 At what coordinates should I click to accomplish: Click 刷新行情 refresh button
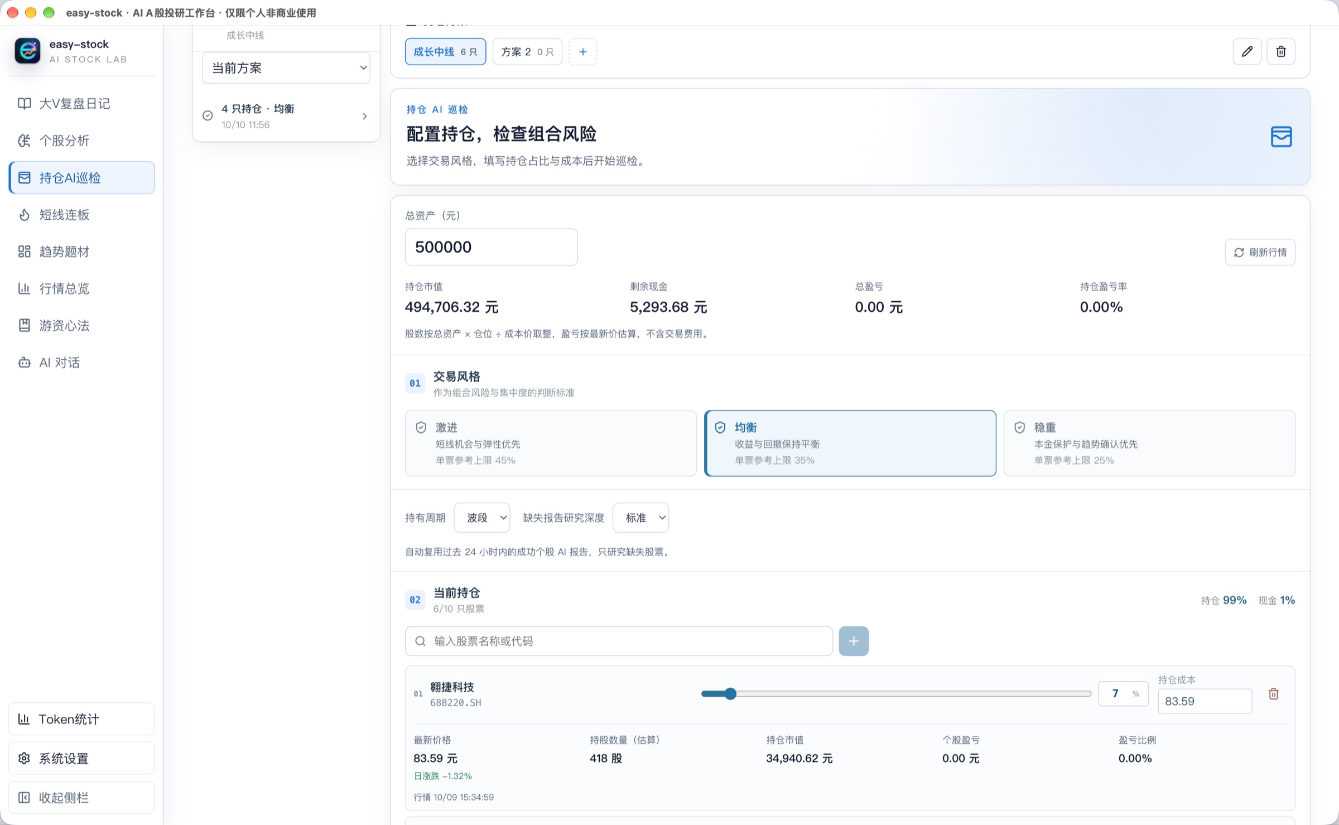coord(1260,253)
